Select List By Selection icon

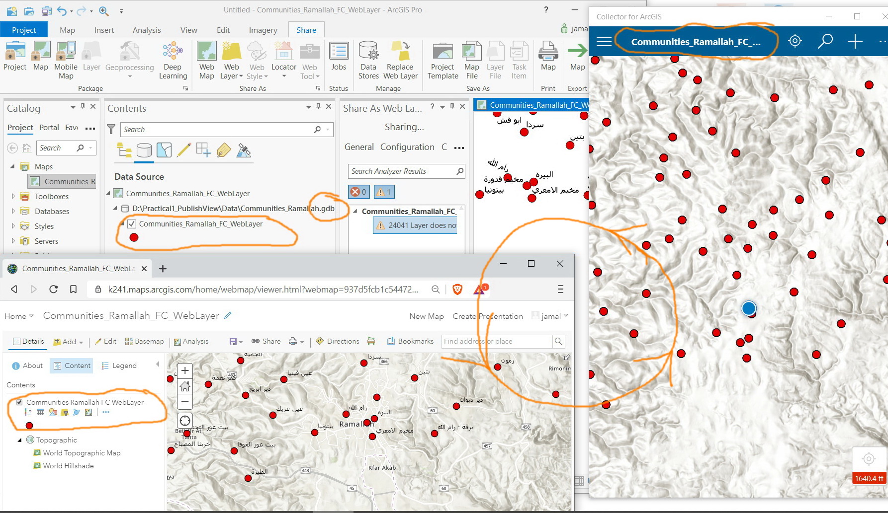[164, 150]
